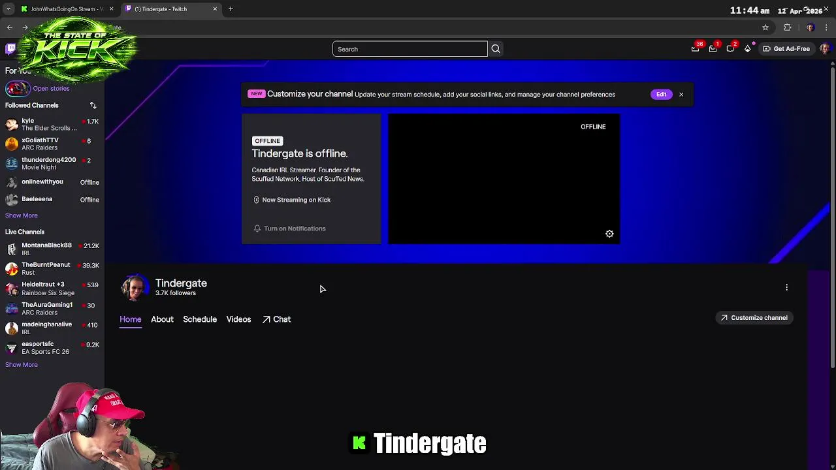
Task: Click Customize channel button
Action: (754, 318)
